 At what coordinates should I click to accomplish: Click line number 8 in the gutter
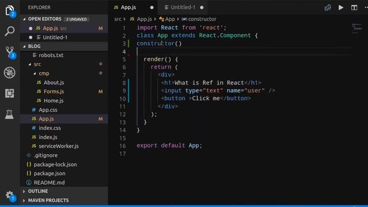(x=124, y=83)
